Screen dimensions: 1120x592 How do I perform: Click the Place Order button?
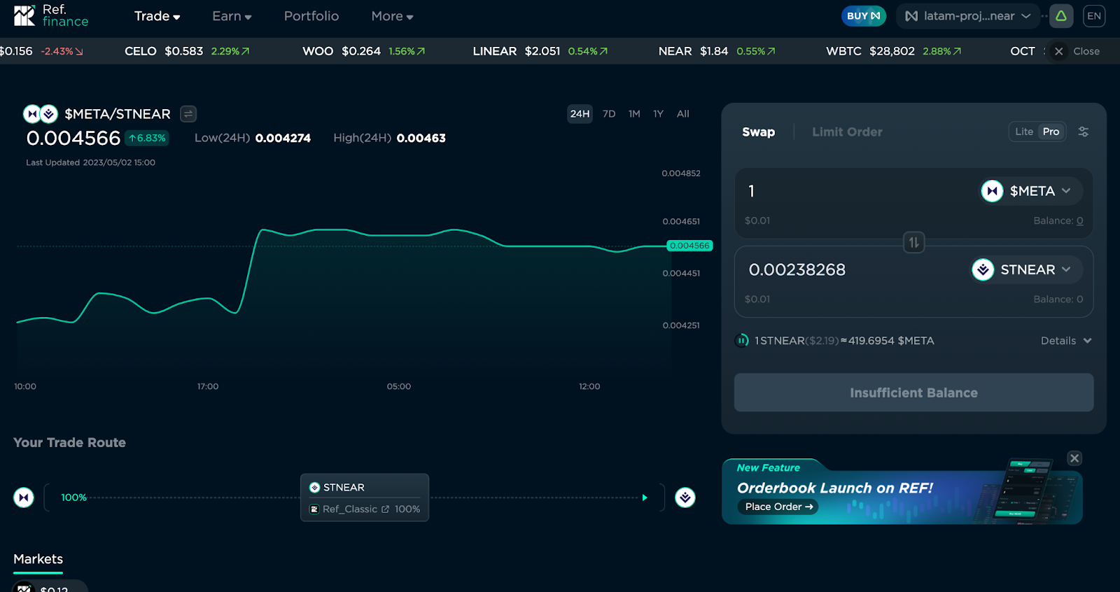(x=778, y=507)
